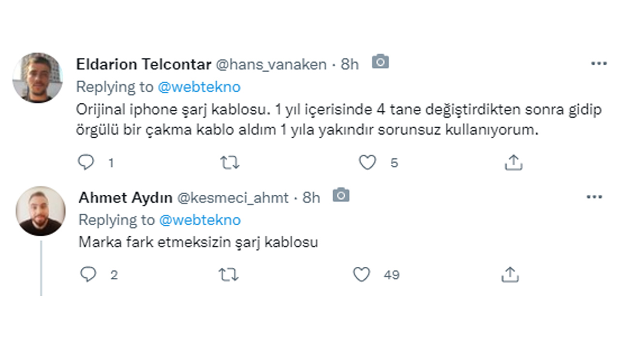The image size is (619, 348).
Task: Retweet Ahmet Aydın's reply
Action: click(230, 274)
